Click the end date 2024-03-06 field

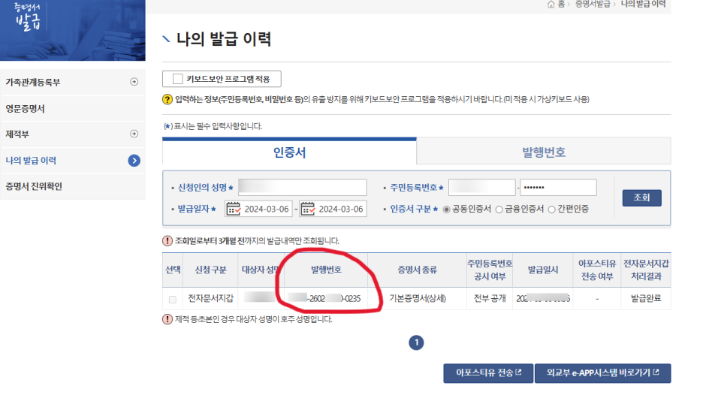point(333,209)
